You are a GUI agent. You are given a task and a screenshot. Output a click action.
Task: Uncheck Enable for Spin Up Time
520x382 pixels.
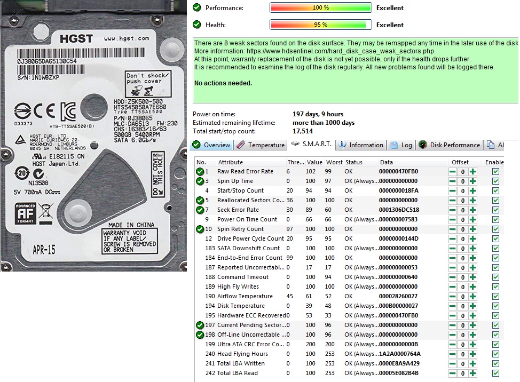(495, 181)
